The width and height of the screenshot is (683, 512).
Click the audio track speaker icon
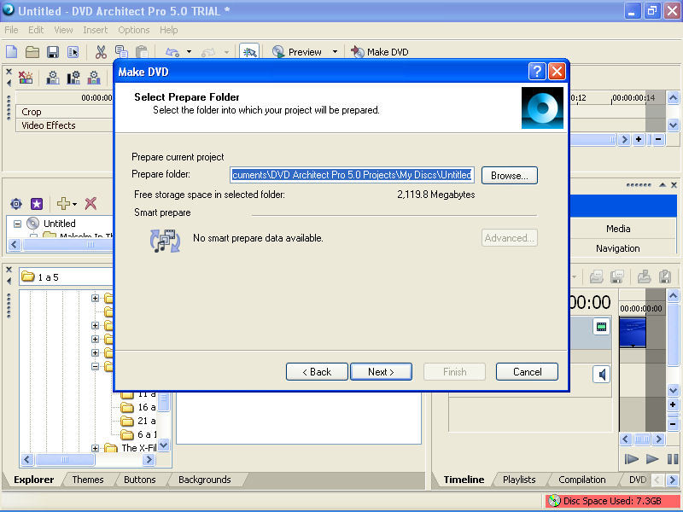[x=602, y=374]
